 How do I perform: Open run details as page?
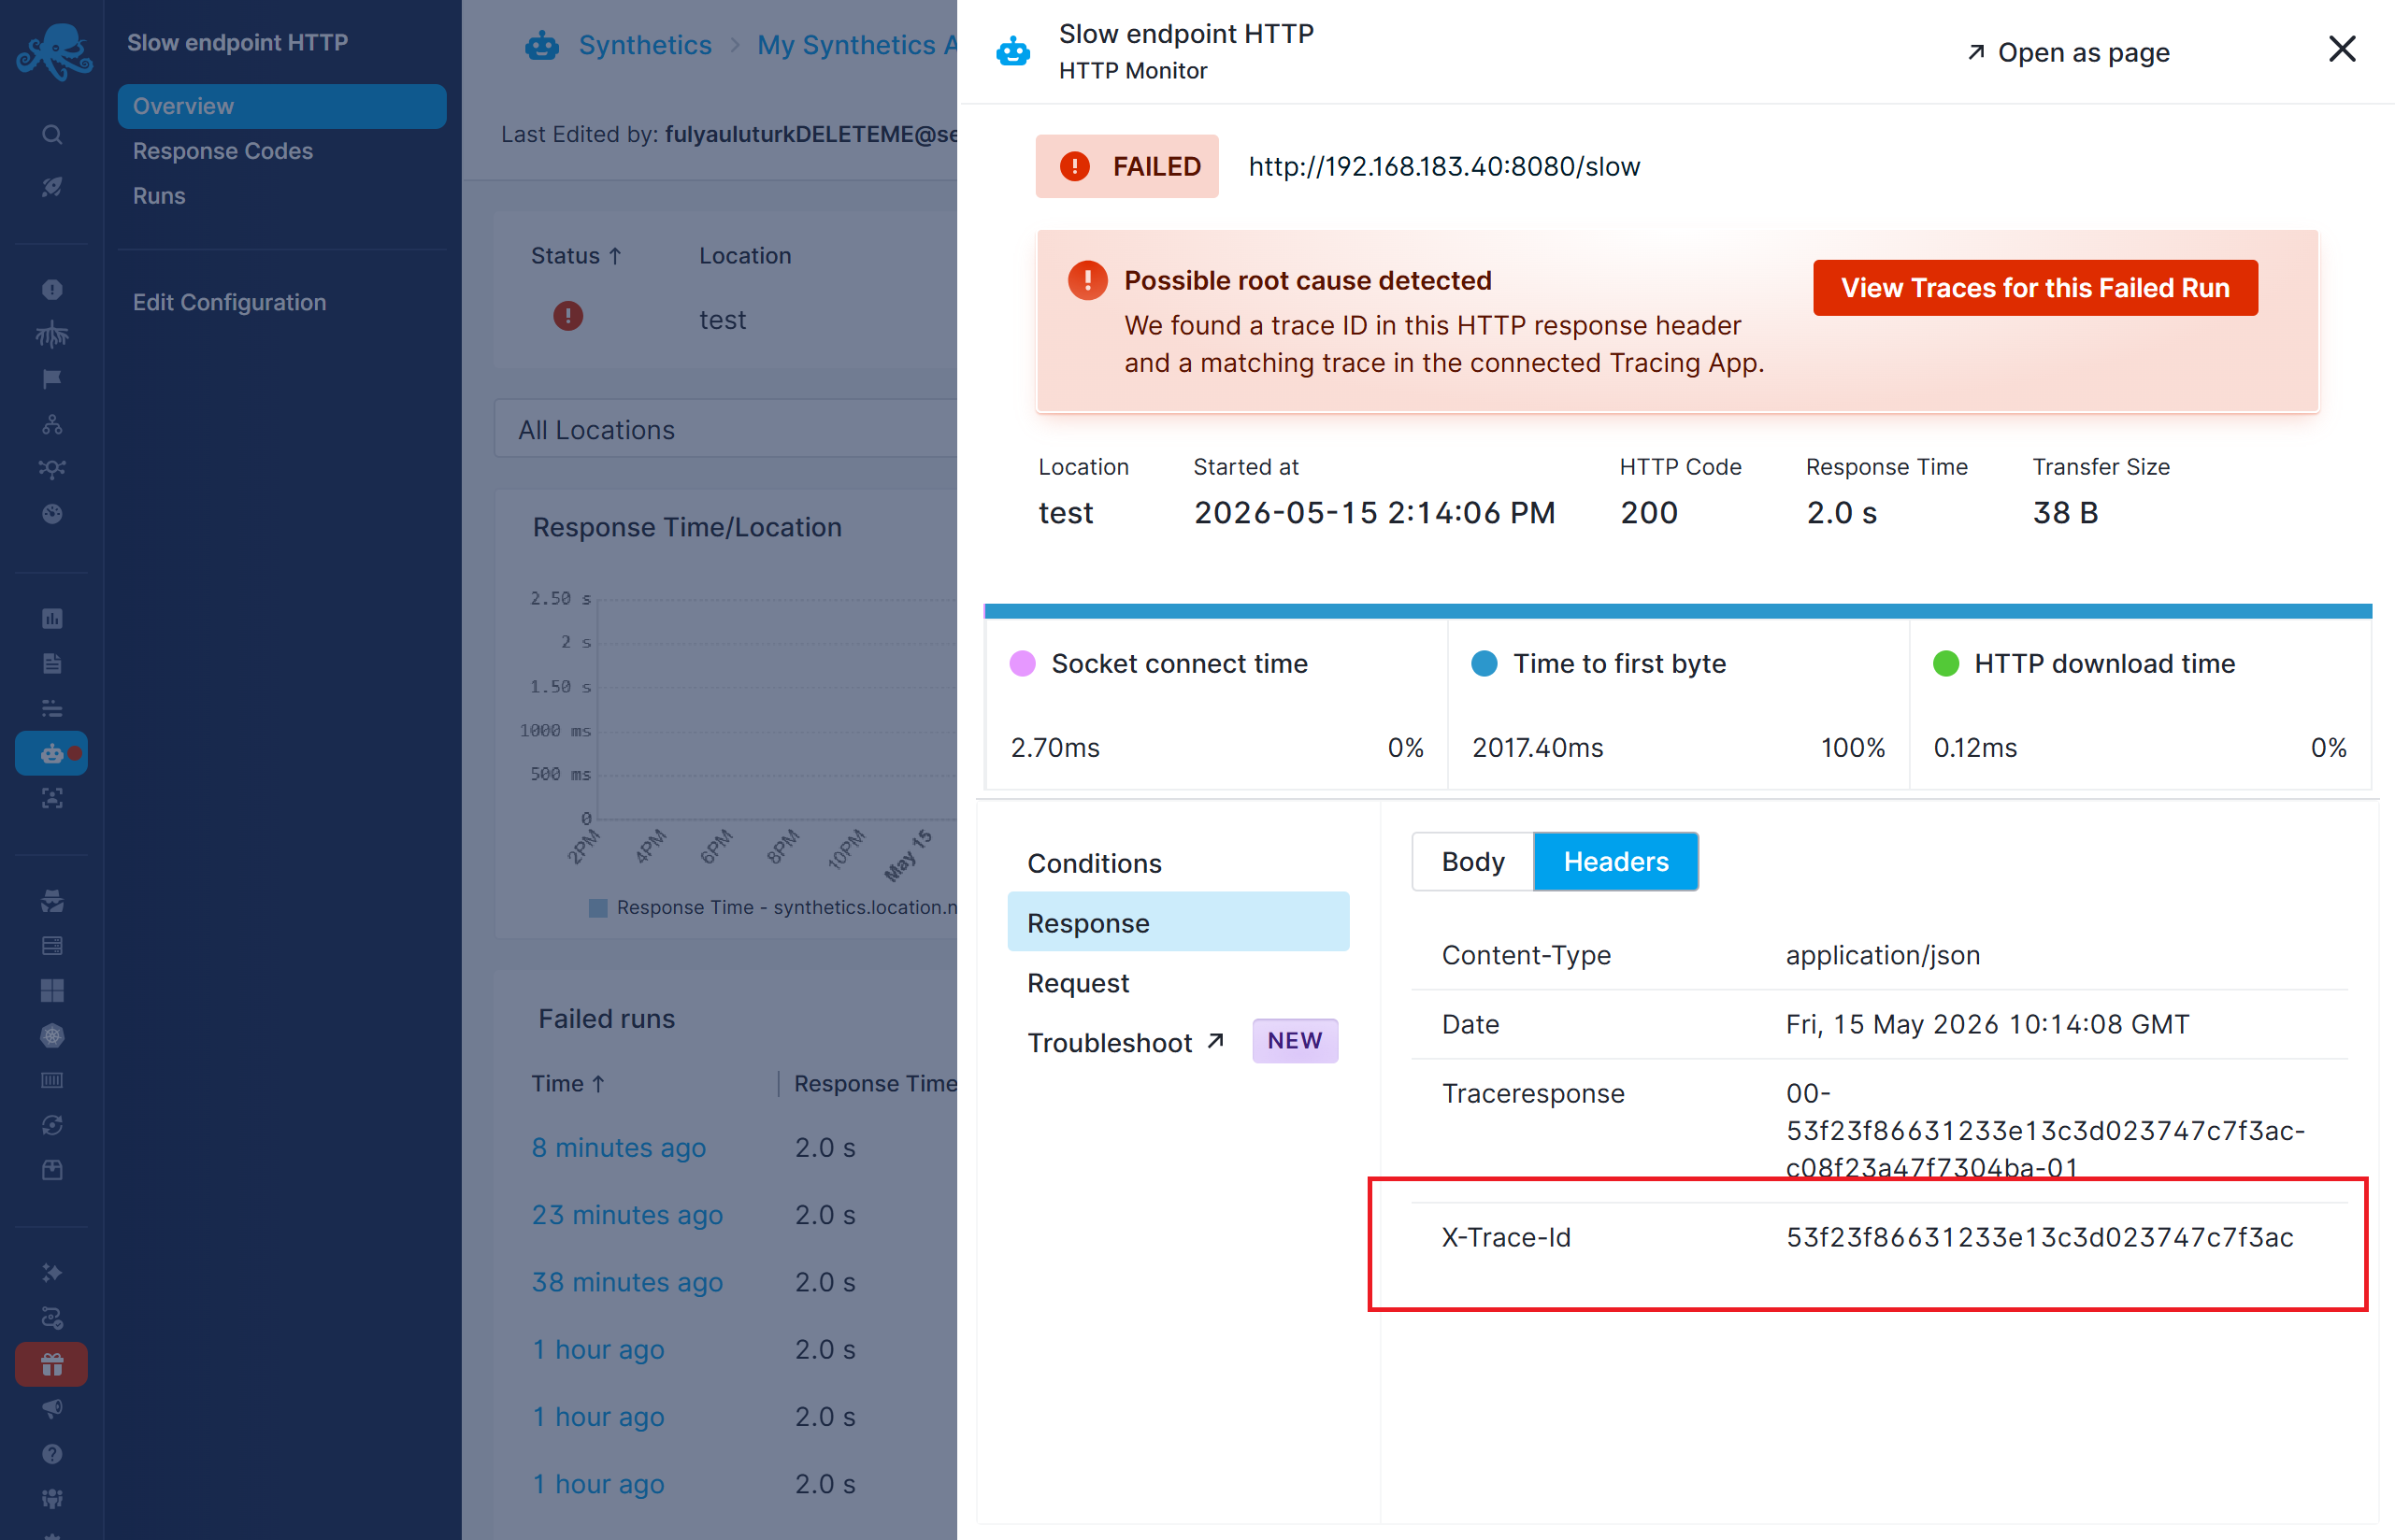tap(2068, 52)
